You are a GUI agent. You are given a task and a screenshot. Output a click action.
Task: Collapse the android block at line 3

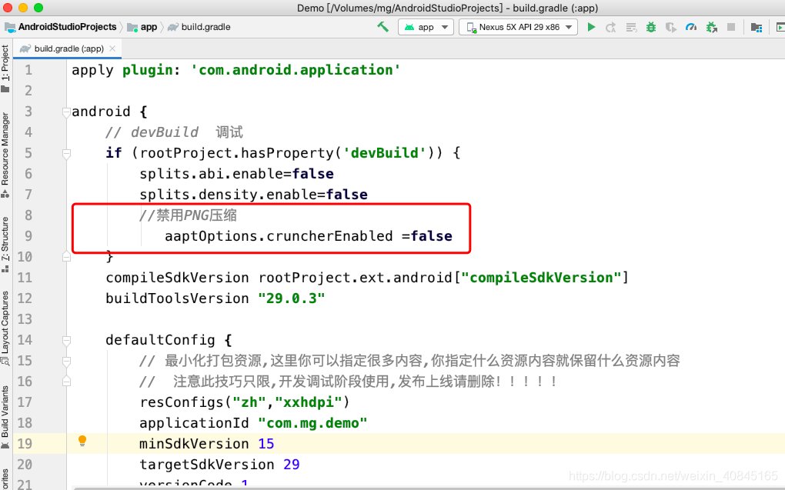click(x=67, y=112)
